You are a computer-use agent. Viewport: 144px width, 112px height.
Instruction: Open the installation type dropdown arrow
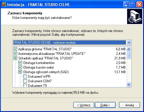pyautogui.click(x=129, y=42)
